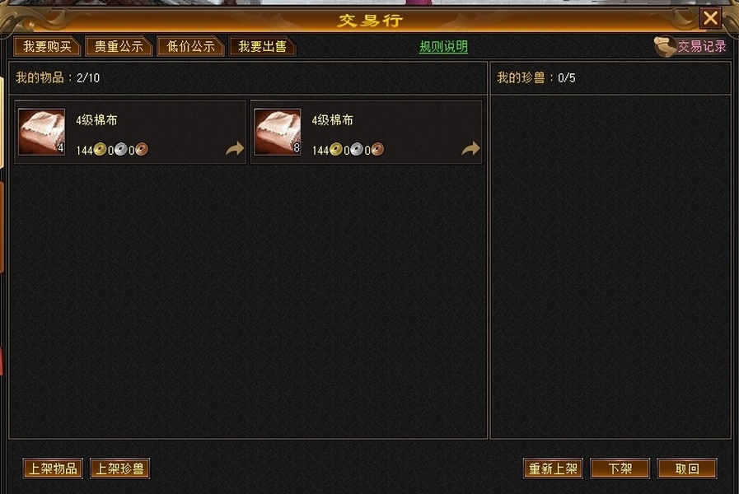This screenshot has height=494, width=739.
Task: Click the 上架物品 button
Action: pyautogui.click(x=53, y=468)
